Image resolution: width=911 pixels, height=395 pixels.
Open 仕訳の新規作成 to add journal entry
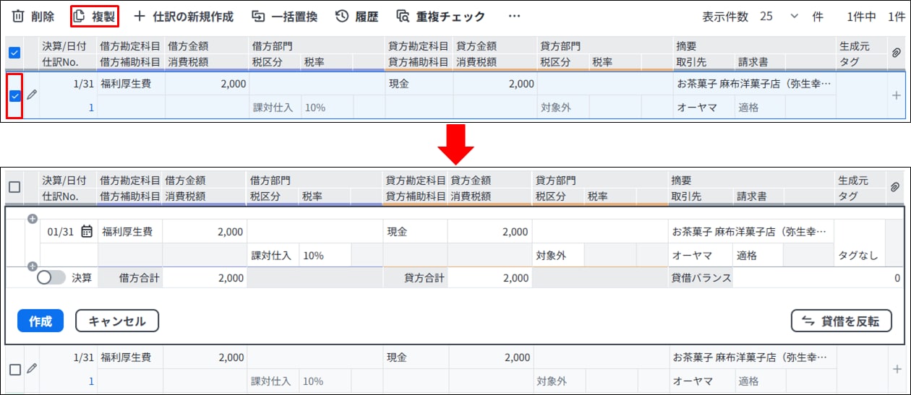(184, 16)
